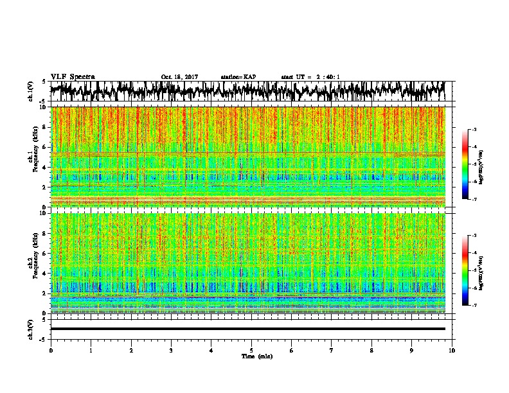The height and width of the screenshot is (393, 509).
Task: Click the 'station=KAP' label
Action: [x=238, y=77]
